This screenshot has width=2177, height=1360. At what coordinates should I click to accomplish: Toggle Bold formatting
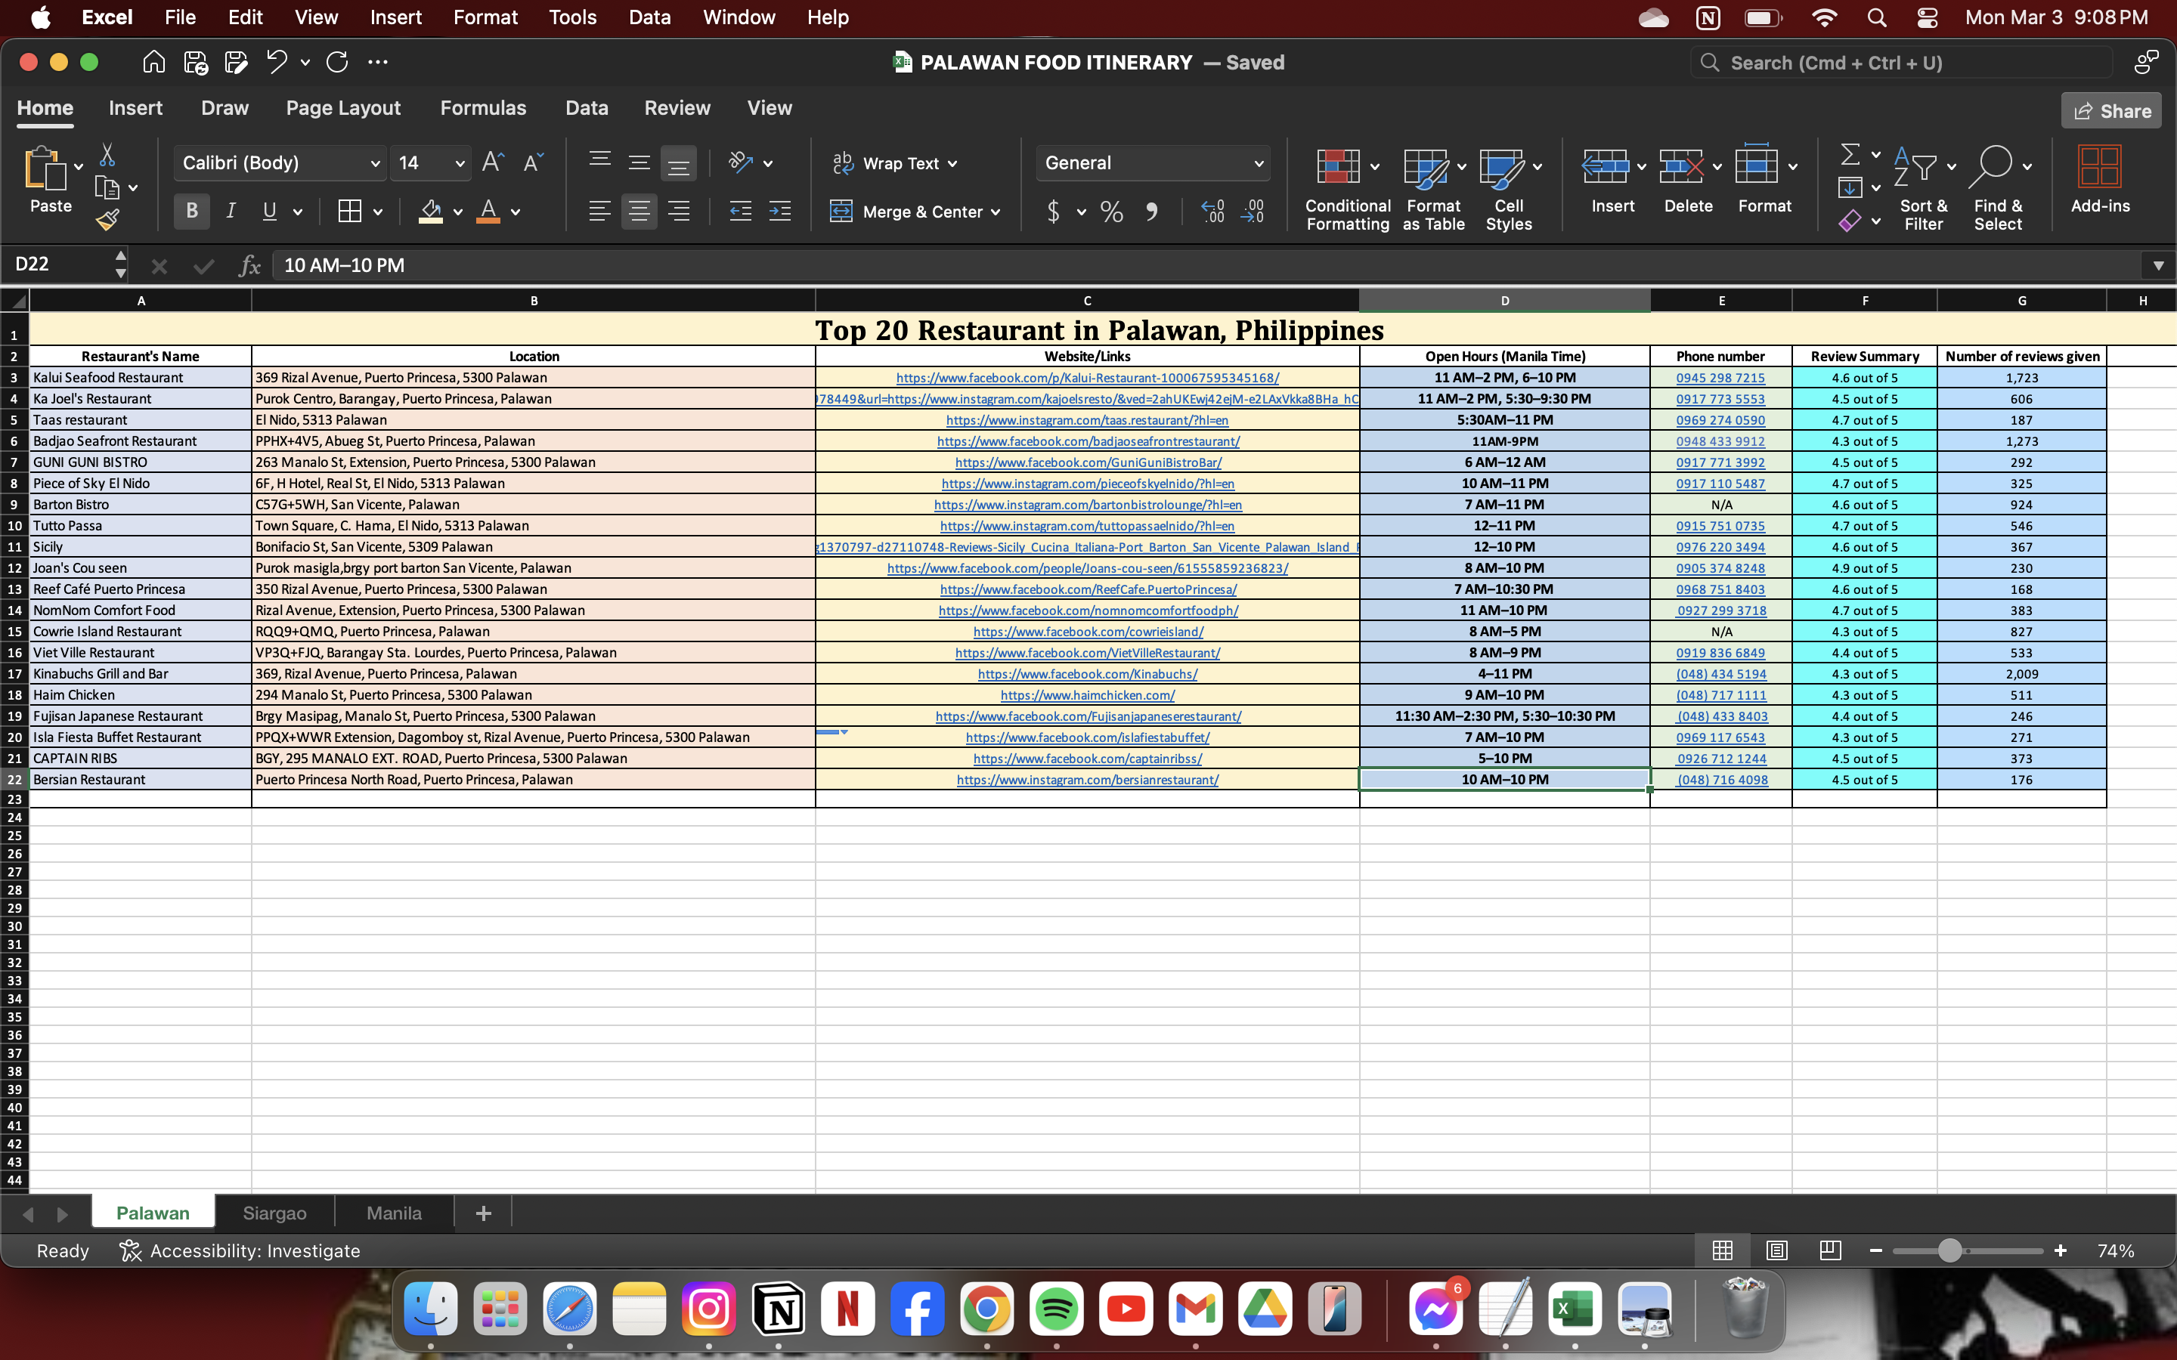coord(191,212)
